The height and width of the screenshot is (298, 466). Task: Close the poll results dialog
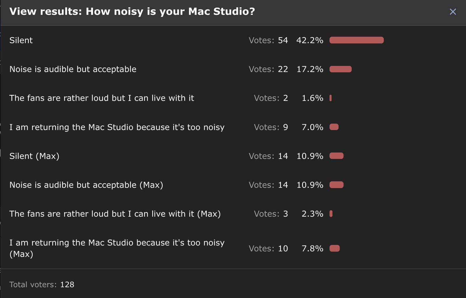(x=453, y=12)
